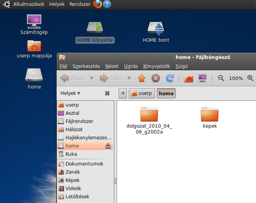Click the Vissza back button
The image size is (256, 203).
point(73,78)
